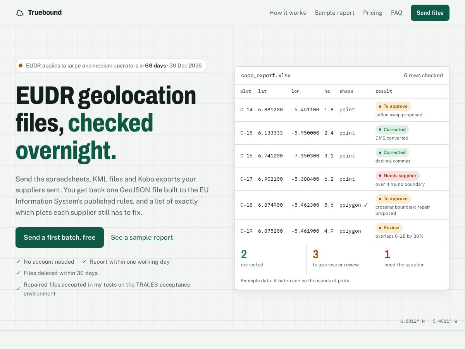Click the Send files button
465x349 pixels.
pyautogui.click(x=430, y=13)
